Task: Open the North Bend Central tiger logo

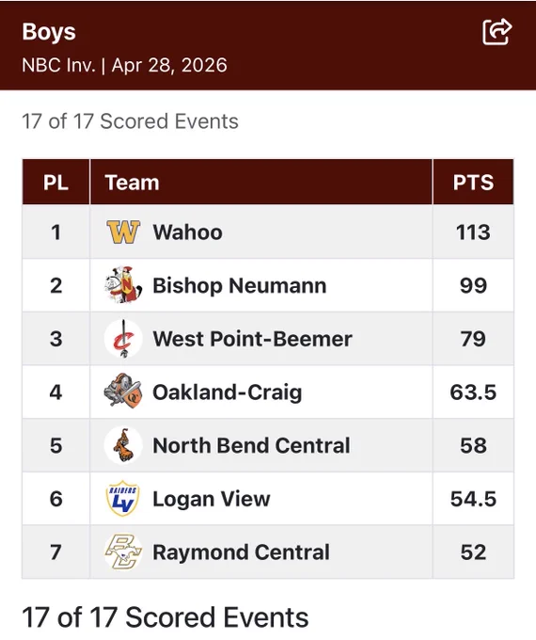Action: pyautogui.click(x=123, y=445)
